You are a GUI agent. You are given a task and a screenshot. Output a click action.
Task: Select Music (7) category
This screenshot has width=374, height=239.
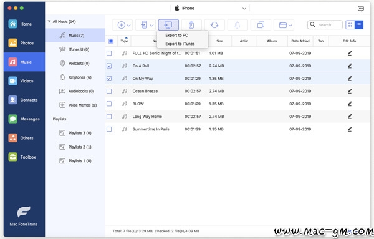tap(75, 36)
